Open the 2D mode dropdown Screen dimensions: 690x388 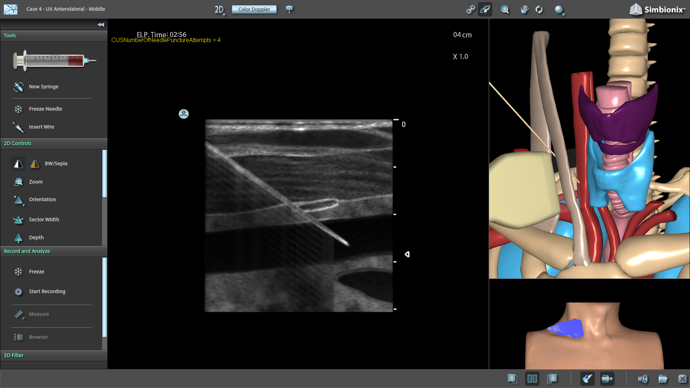click(x=220, y=10)
